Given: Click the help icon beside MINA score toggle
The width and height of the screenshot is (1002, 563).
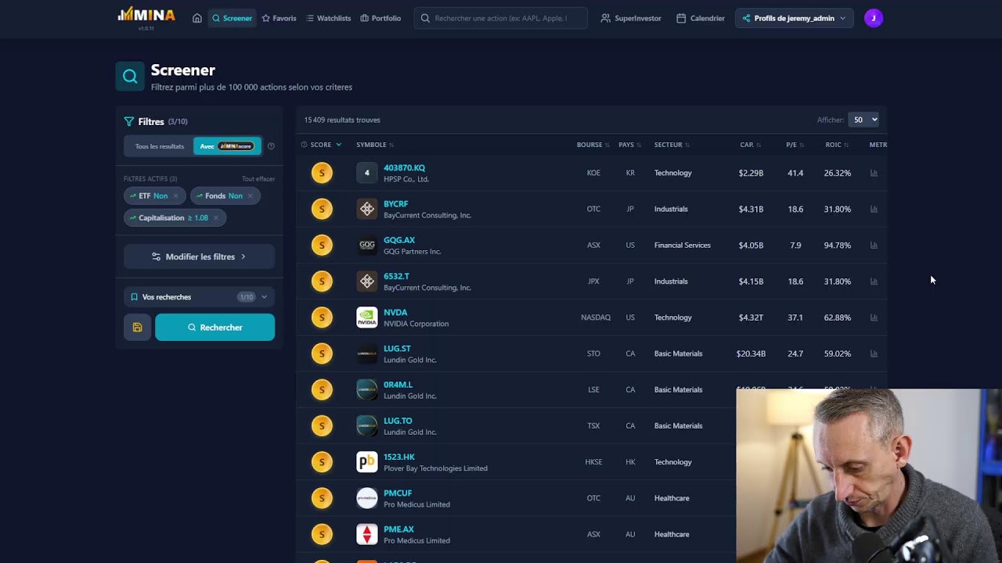Looking at the screenshot, I should 271,146.
